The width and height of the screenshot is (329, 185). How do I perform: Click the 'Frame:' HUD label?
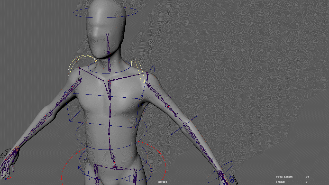click(281, 182)
